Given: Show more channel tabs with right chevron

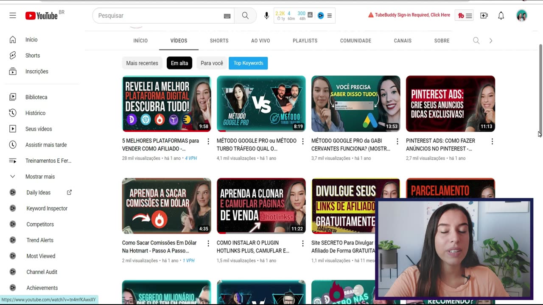Looking at the screenshot, I should (x=491, y=41).
